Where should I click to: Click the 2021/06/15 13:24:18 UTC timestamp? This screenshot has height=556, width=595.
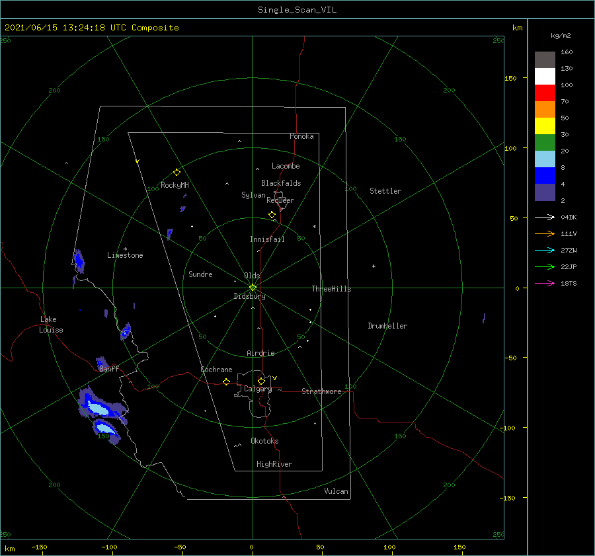click(x=65, y=28)
